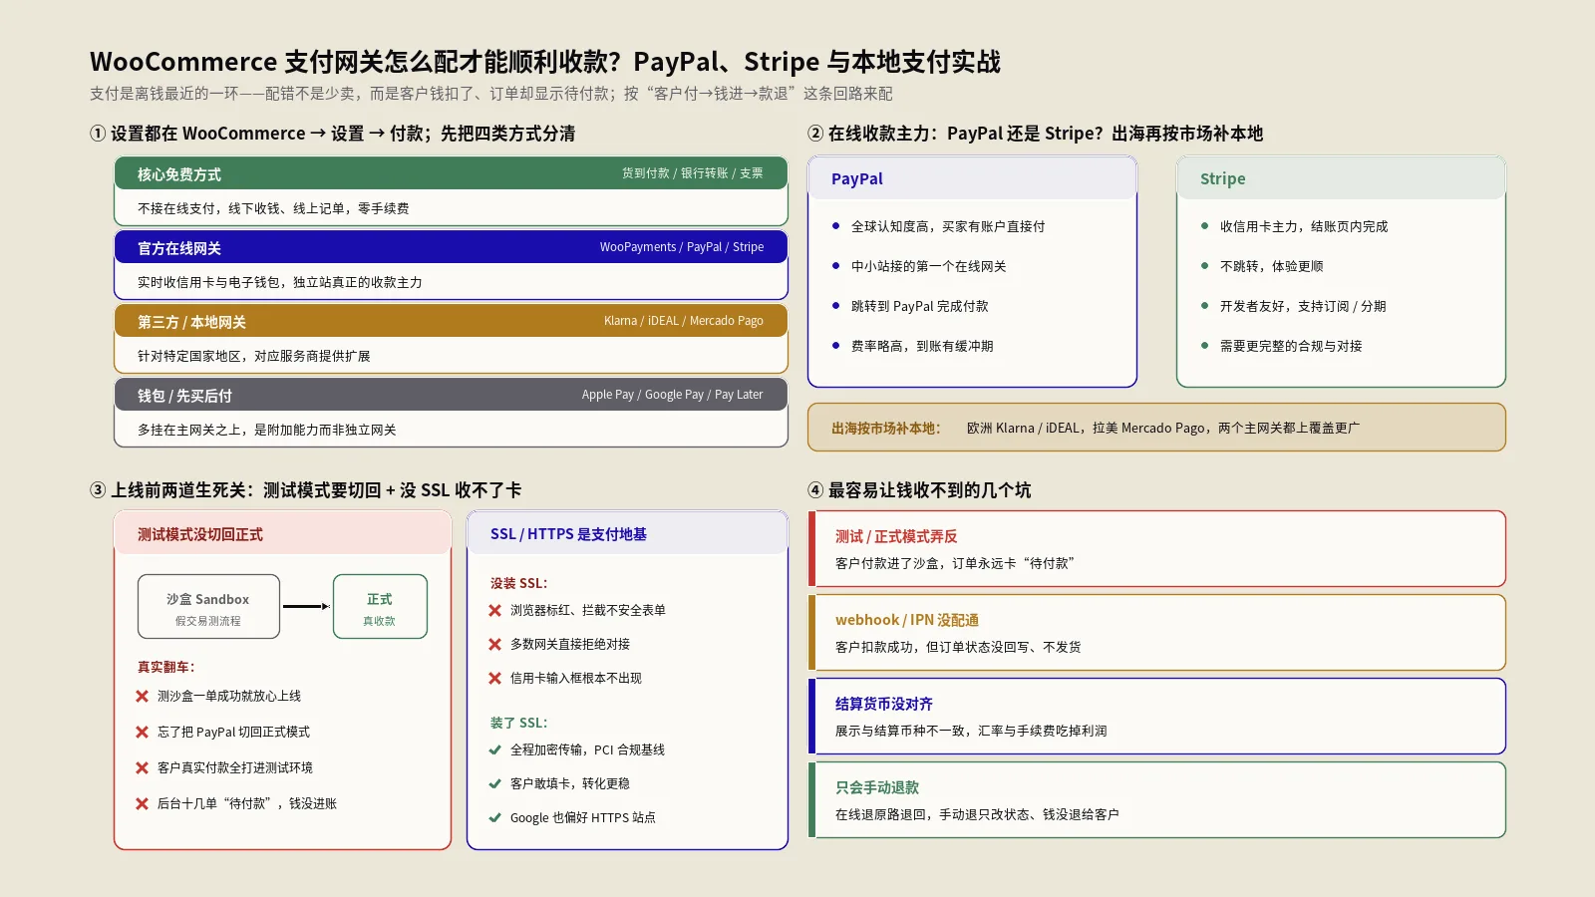Click bullet 需要更完整的合规与对接
The height and width of the screenshot is (897, 1595).
1291,346
